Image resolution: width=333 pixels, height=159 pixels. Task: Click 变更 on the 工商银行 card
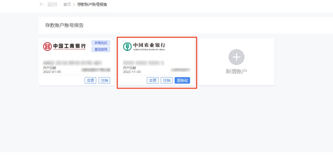(90, 80)
